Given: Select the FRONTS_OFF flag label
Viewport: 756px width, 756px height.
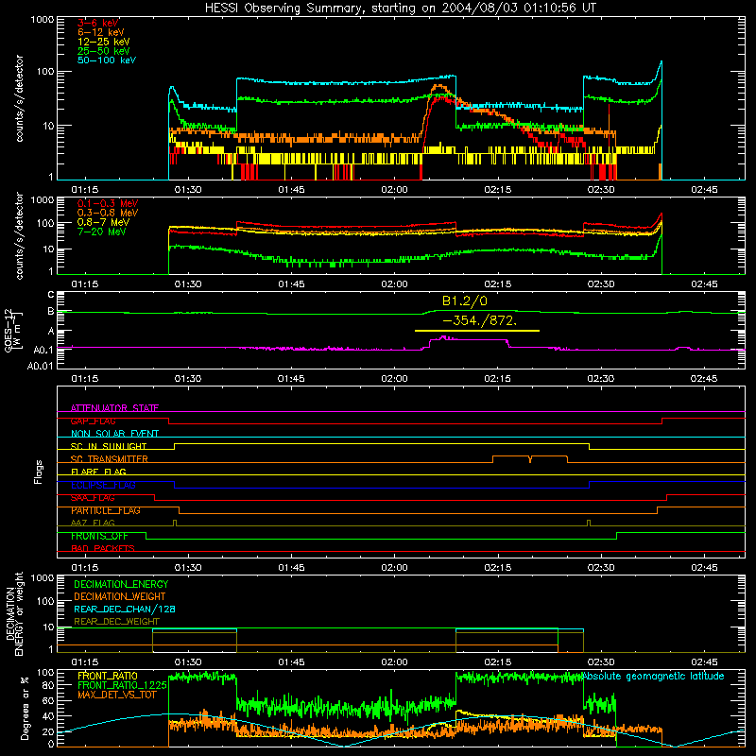Looking at the screenshot, I should tap(99, 536).
